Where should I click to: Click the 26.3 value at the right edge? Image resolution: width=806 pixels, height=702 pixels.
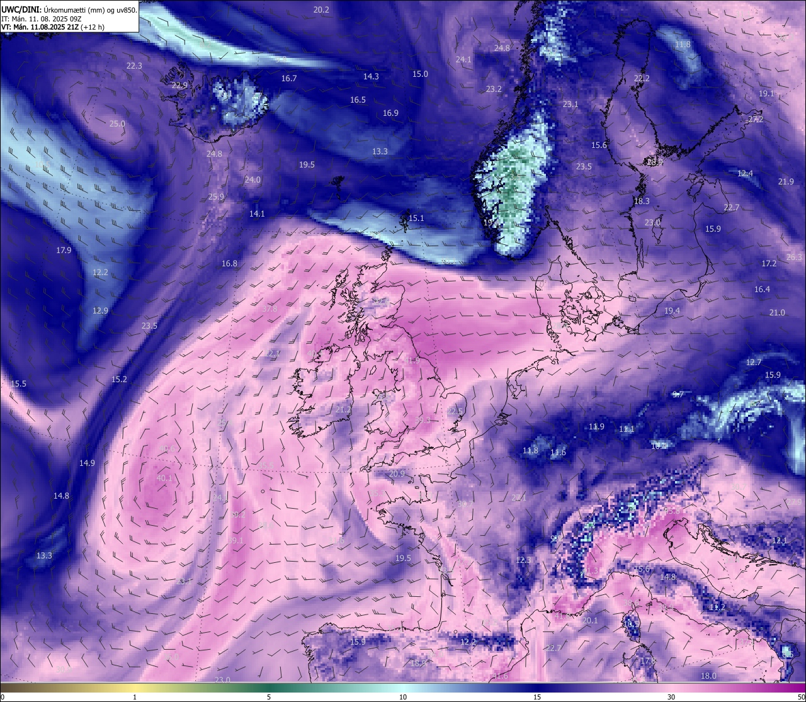click(x=795, y=258)
